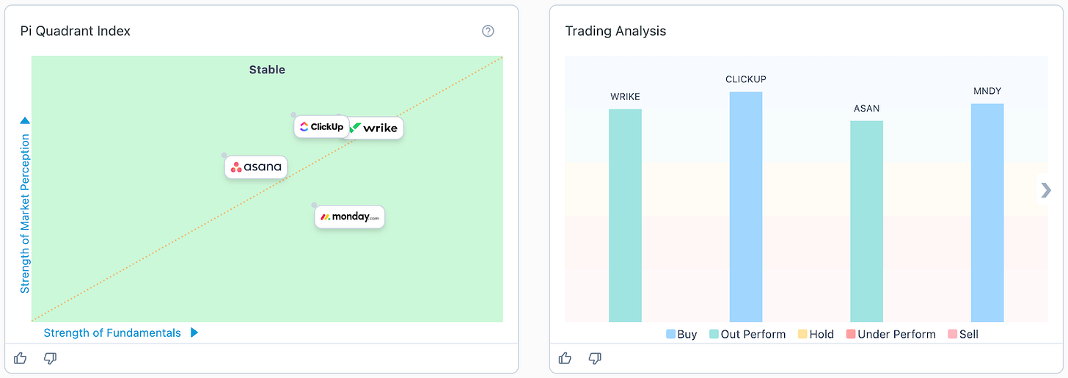This screenshot has width=1068, height=378.
Task: Toggle the Under Perform legend entry
Action: coord(891,334)
